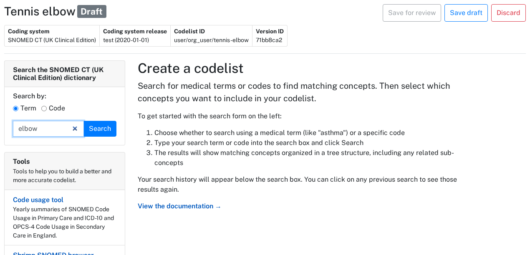Select the Code radio button
The height and width of the screenshot is (255, 530).
(x=44, y=109)
